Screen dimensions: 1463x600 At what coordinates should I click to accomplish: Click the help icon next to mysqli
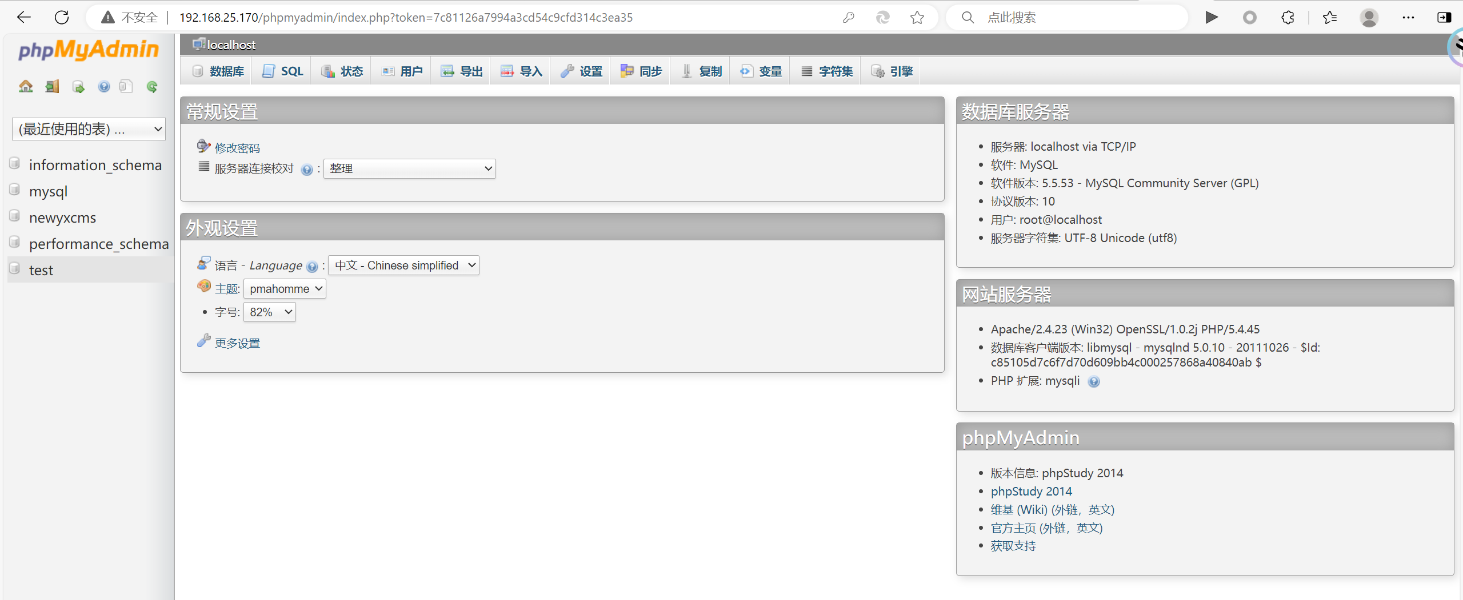(1094, 382)
